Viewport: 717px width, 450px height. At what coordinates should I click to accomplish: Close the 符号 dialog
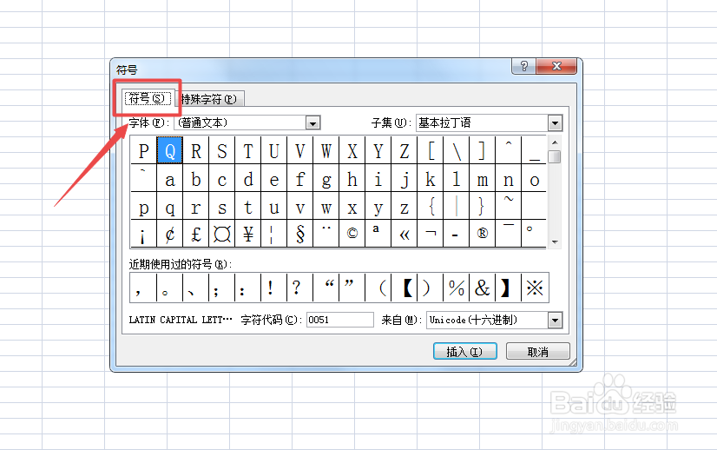pyautogui.click(x=556, y=66)
